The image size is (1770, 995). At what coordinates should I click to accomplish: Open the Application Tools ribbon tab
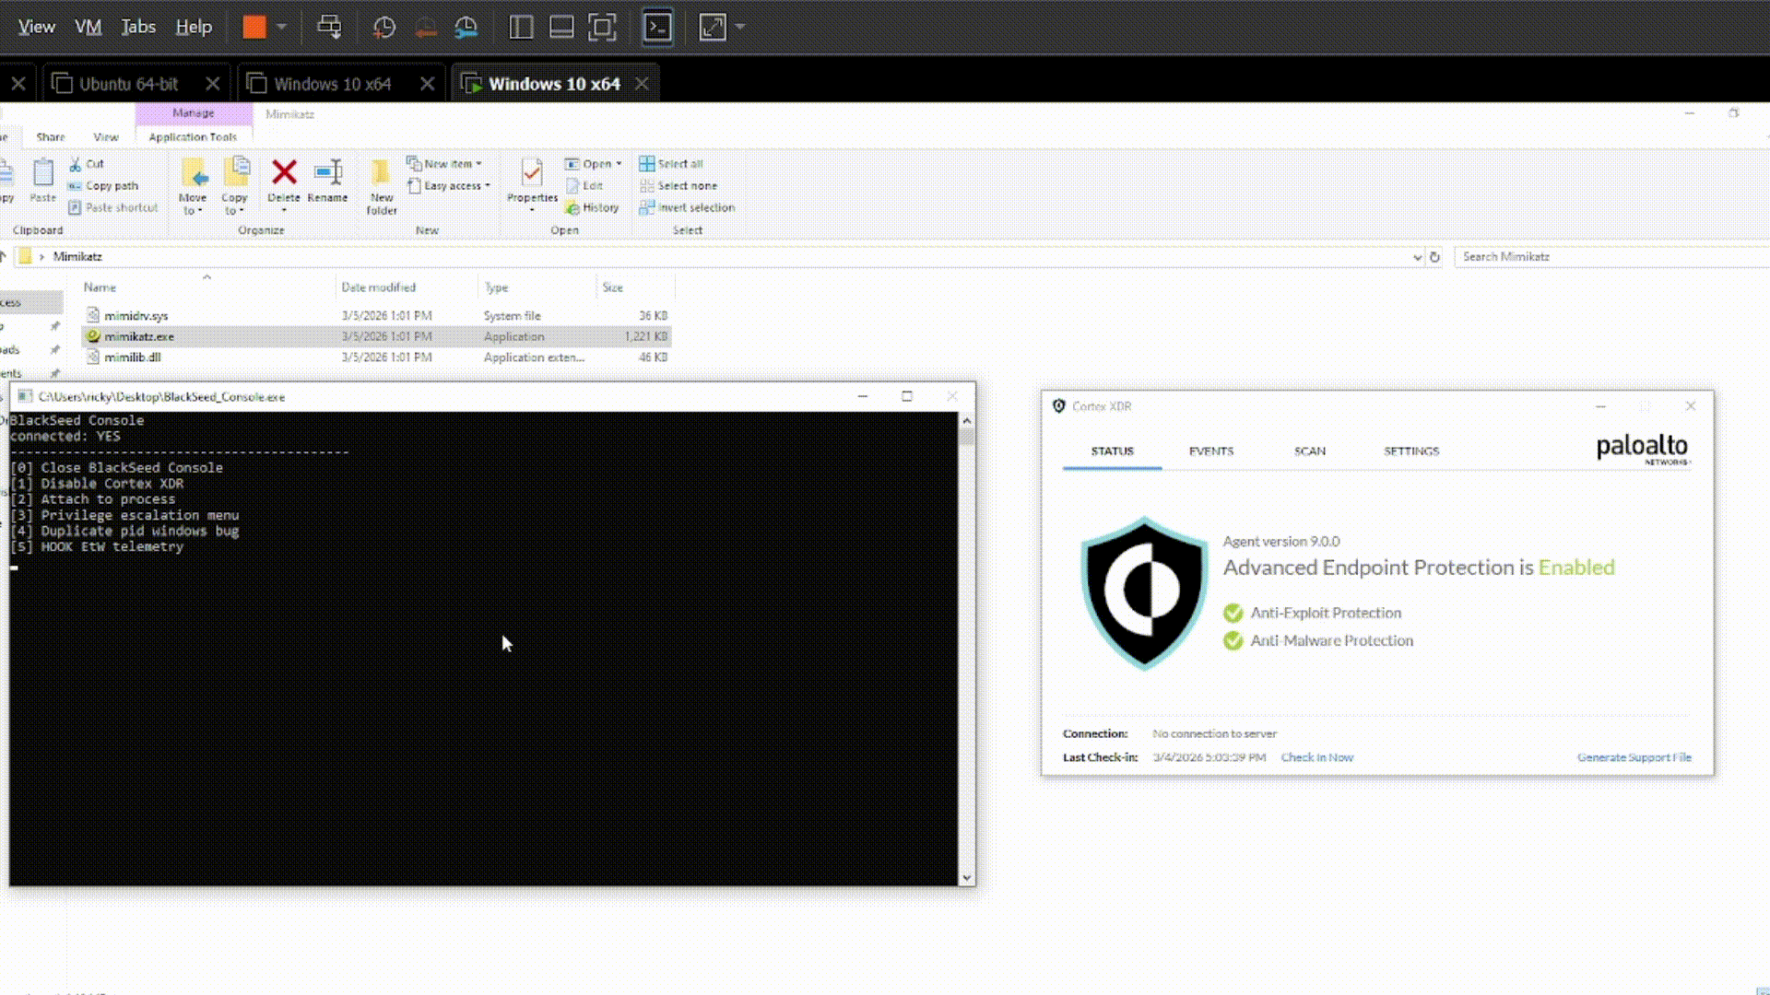(193, 137)
